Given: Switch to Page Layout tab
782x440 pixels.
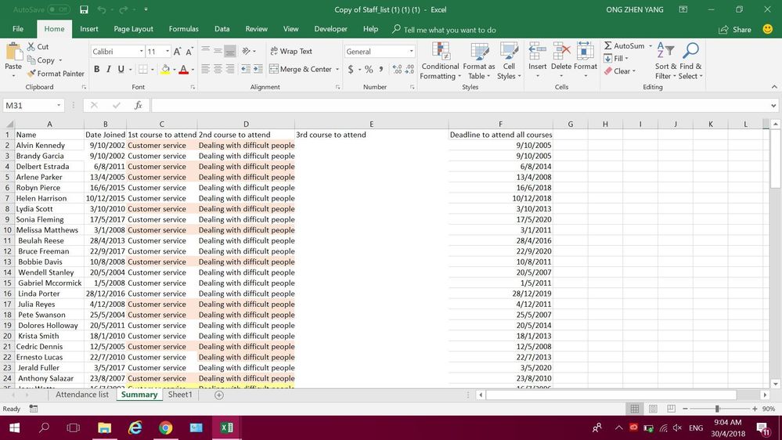Looking at the screenshot, I should (133, 29).
